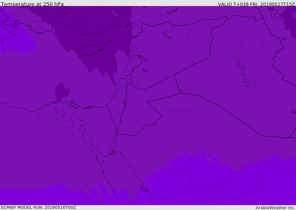Click the dark purple patch north of the Nile Delta
This screenshot has height=210, width=296.
pos(62,92)
